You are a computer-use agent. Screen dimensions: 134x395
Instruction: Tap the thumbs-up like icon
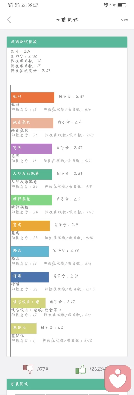pos(81,369)
